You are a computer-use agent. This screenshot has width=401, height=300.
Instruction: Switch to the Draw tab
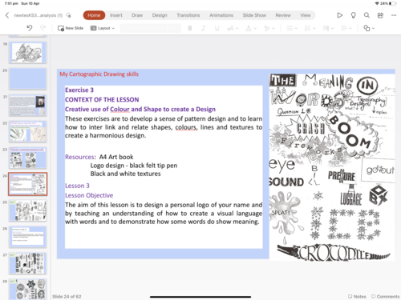137,15
